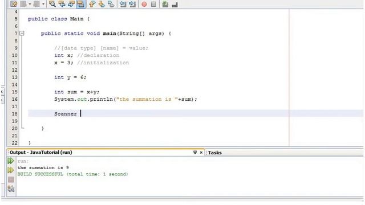Shift line left icon
The height and width of the screenshot is (205, 365).
coord(123,4)
